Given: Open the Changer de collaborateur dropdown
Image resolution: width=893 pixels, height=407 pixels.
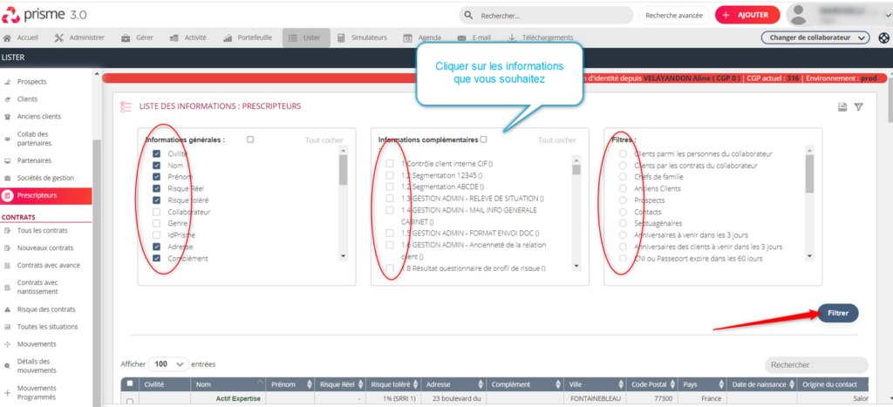Looking at the screenshot, I should pyautogui.click(x=815, y=37).
